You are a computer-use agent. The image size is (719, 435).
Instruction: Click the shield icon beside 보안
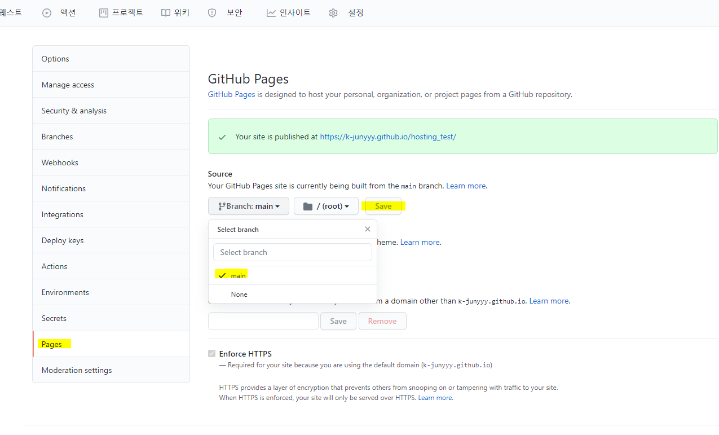click(212, 13)
